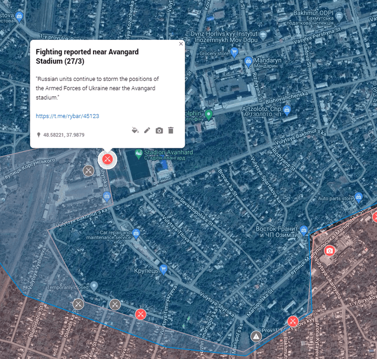Click the grey triangle marker at bottom

pos(256,336)
